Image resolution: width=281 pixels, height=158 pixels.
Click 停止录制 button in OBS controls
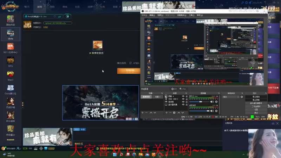[x=256, y=100]
